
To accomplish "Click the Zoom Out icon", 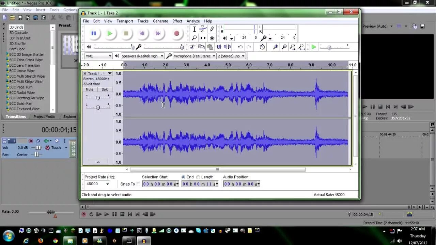I will [284, 47].
